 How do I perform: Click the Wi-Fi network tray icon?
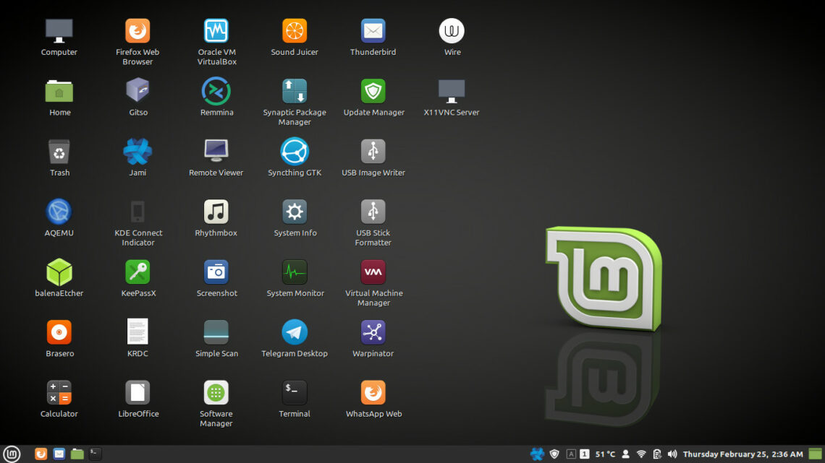pos(641,454)
